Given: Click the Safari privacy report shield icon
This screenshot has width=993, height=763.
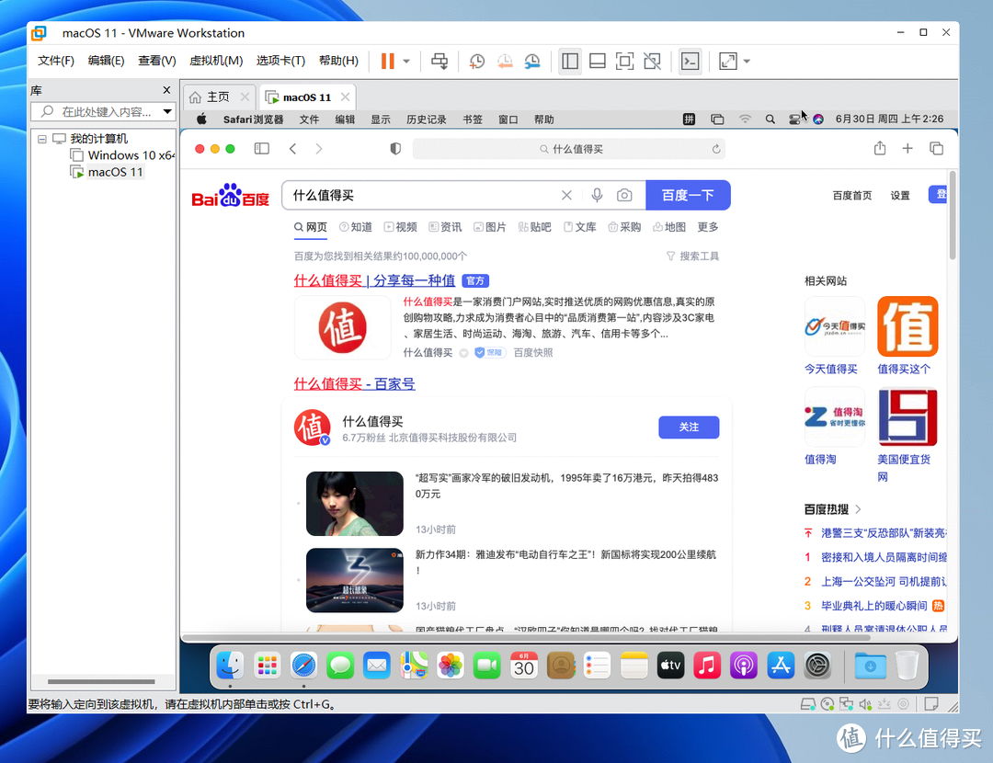Looking at the screenshot, I should tap(395, 149).
